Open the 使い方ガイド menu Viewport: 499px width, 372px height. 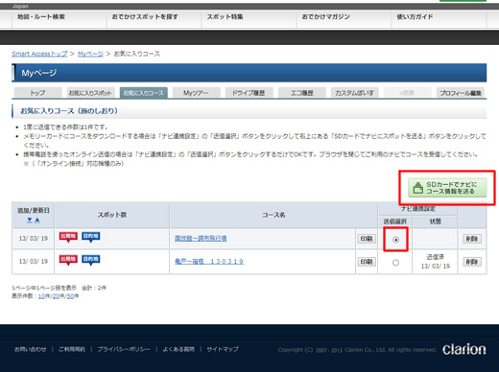pos(415,16)
